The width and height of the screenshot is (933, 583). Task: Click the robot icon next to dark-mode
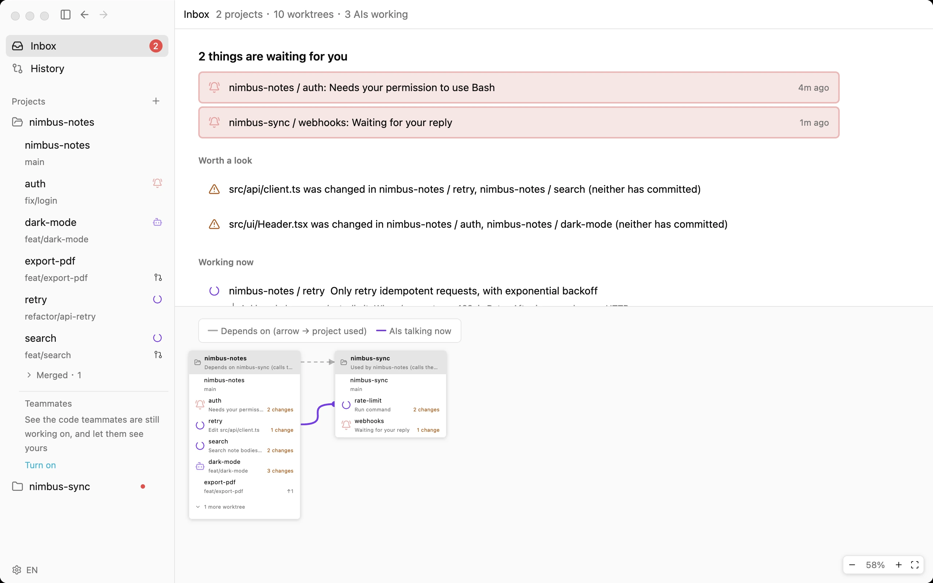pyautogui.click(x=157, y=222)
